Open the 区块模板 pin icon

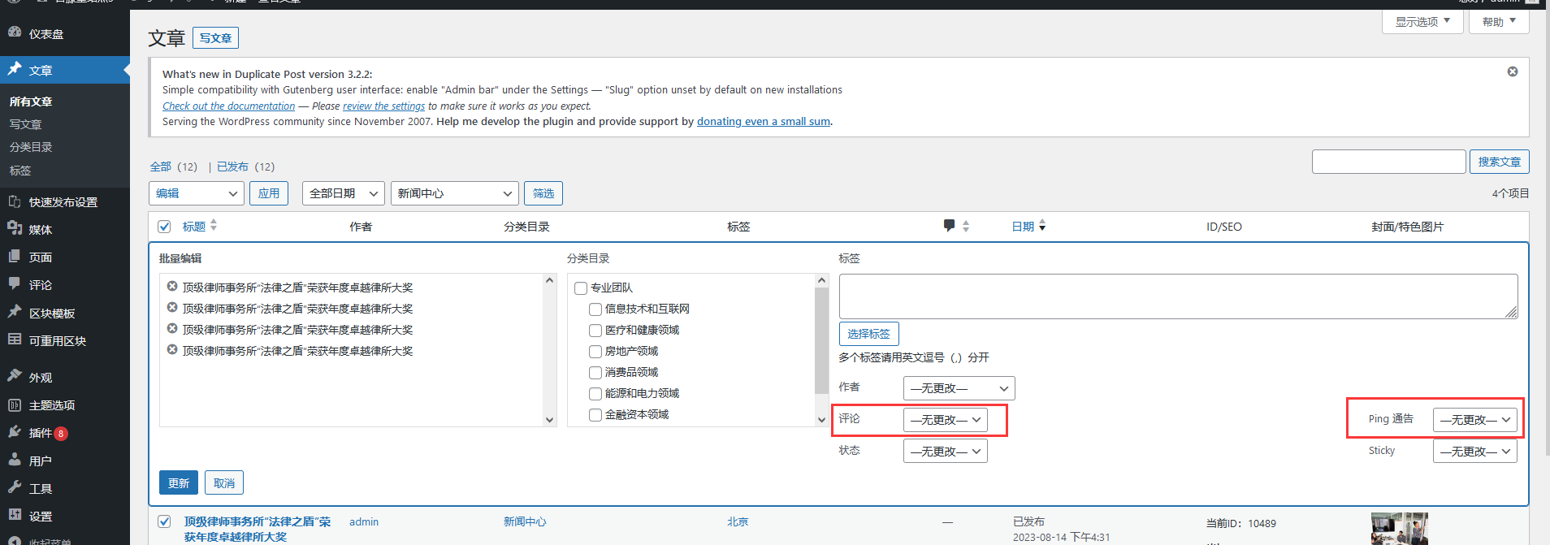point(15,311)
